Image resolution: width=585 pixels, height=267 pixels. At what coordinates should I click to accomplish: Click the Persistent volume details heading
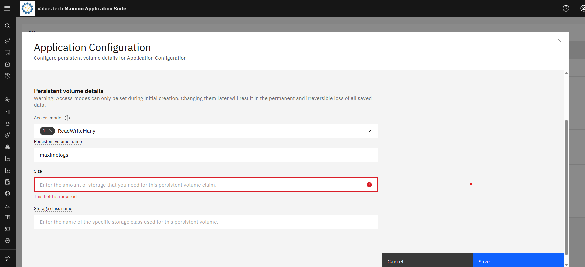click(68, 91)
